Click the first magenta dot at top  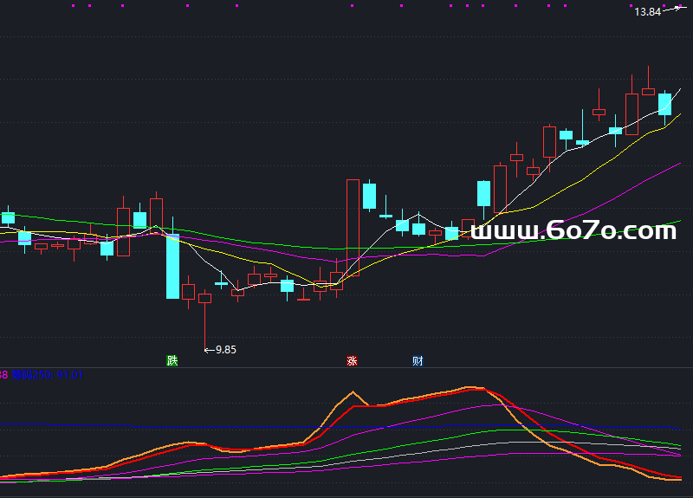(x=73, y=5)
